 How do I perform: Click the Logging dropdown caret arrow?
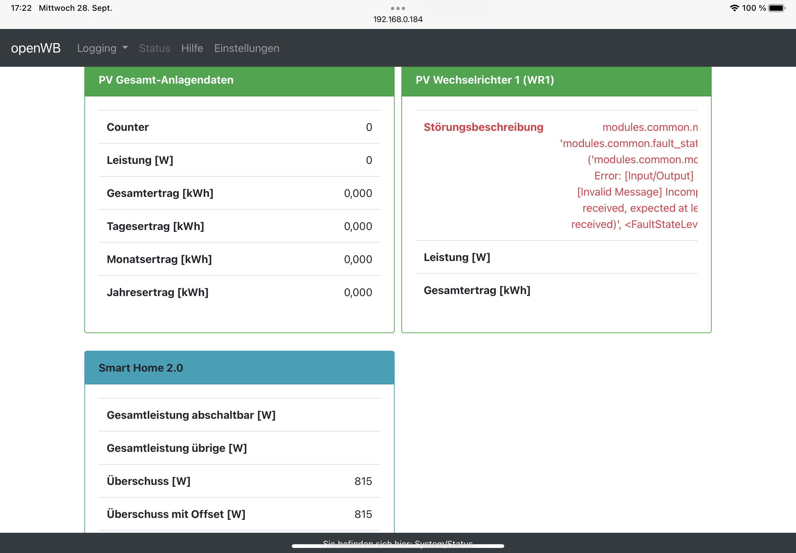coord(125,48)
